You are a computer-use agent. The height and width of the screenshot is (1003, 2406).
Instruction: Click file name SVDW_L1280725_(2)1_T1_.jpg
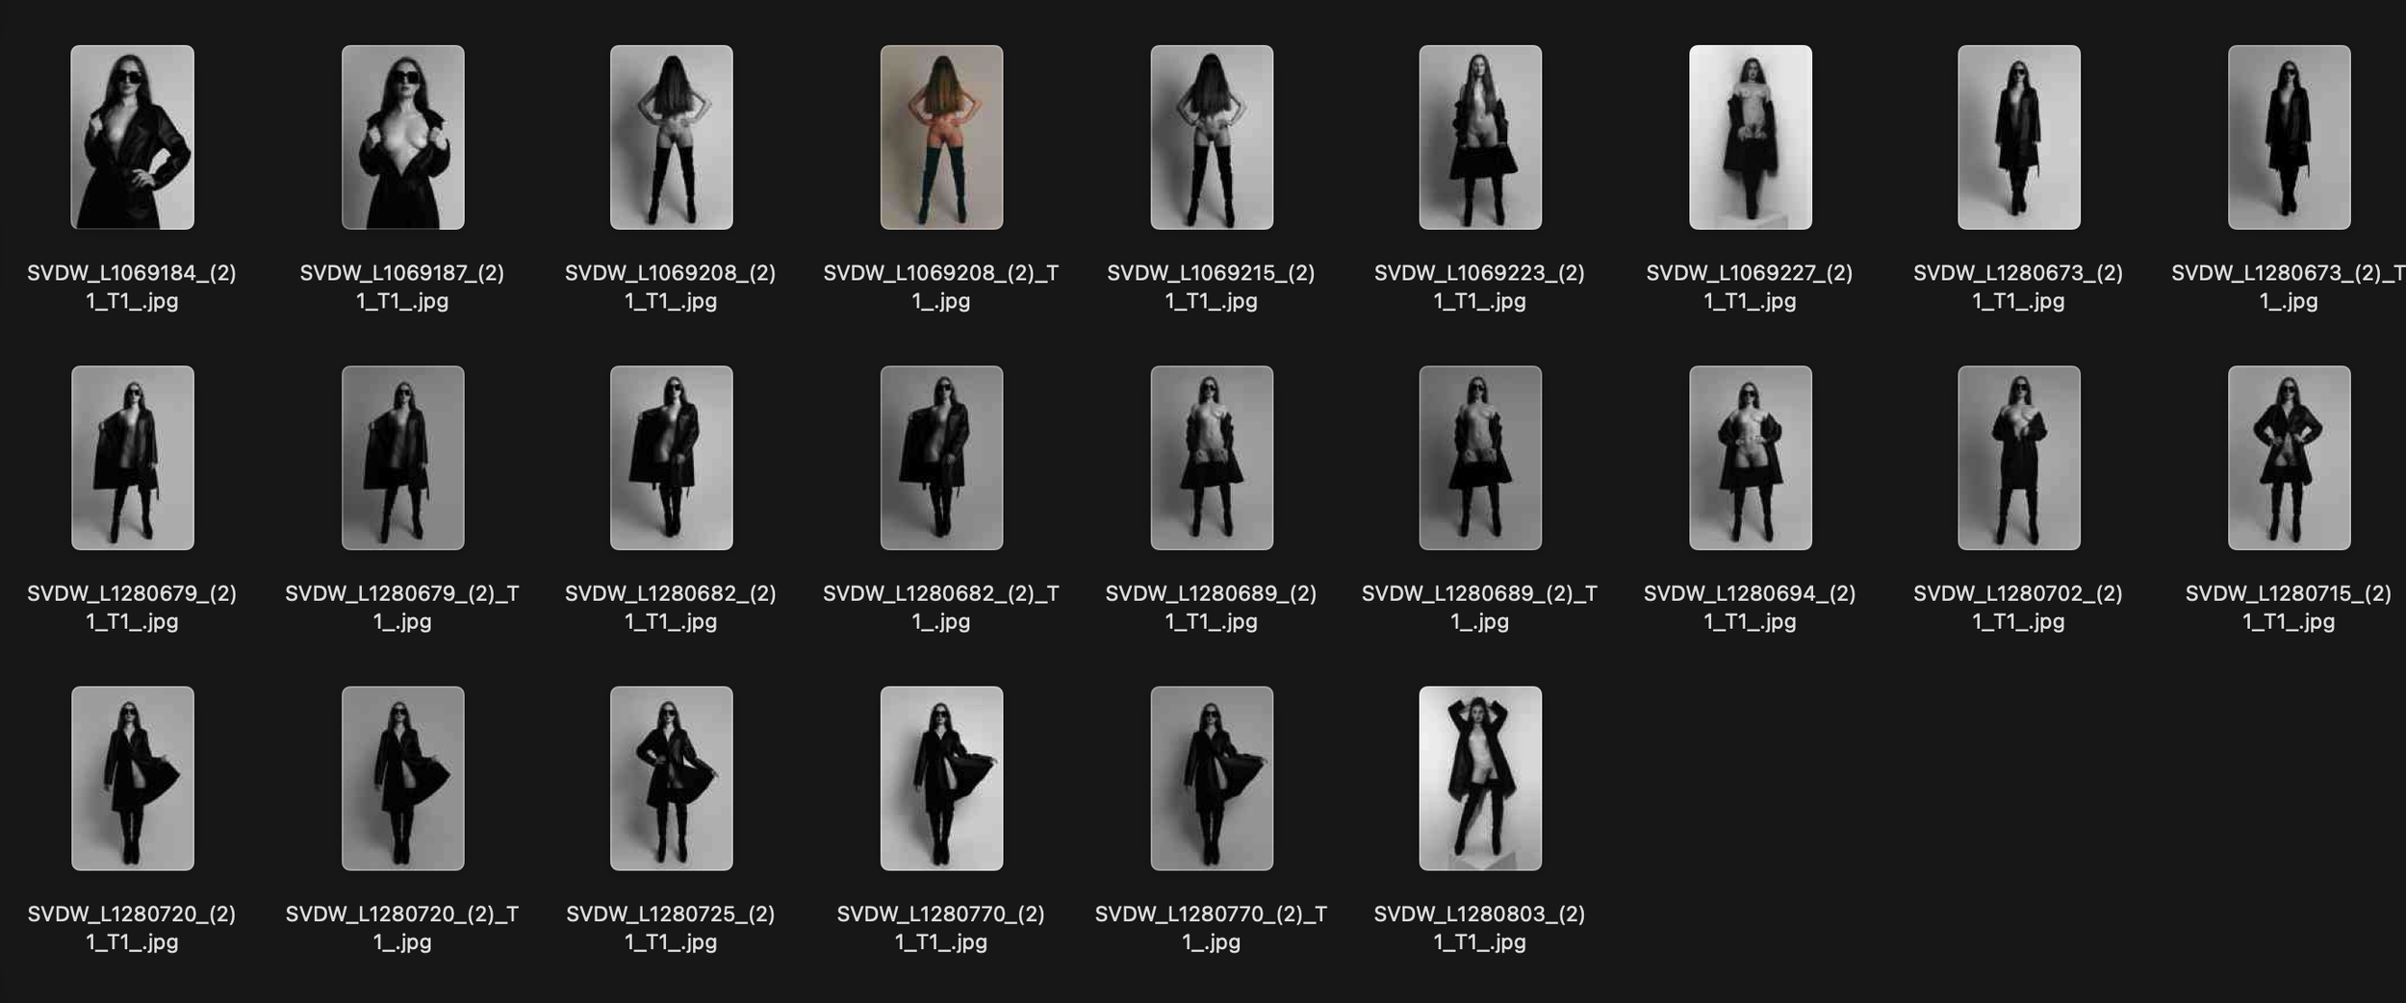(671, 927)
